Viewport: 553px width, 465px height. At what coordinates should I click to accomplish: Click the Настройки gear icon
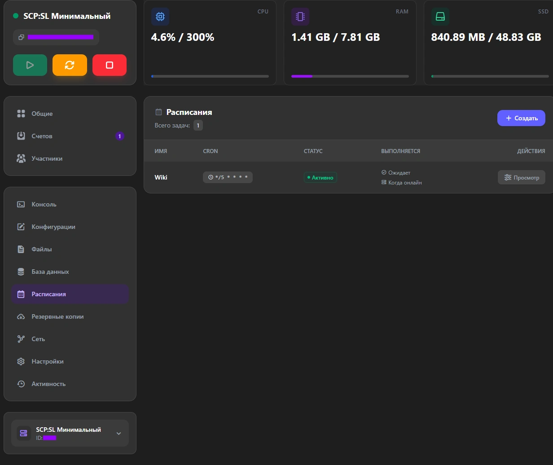click(21, 361)
